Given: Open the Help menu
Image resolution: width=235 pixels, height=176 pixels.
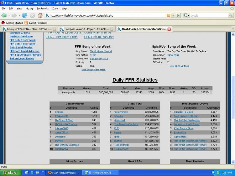Looking at the screenshot, I should point(64,8).
